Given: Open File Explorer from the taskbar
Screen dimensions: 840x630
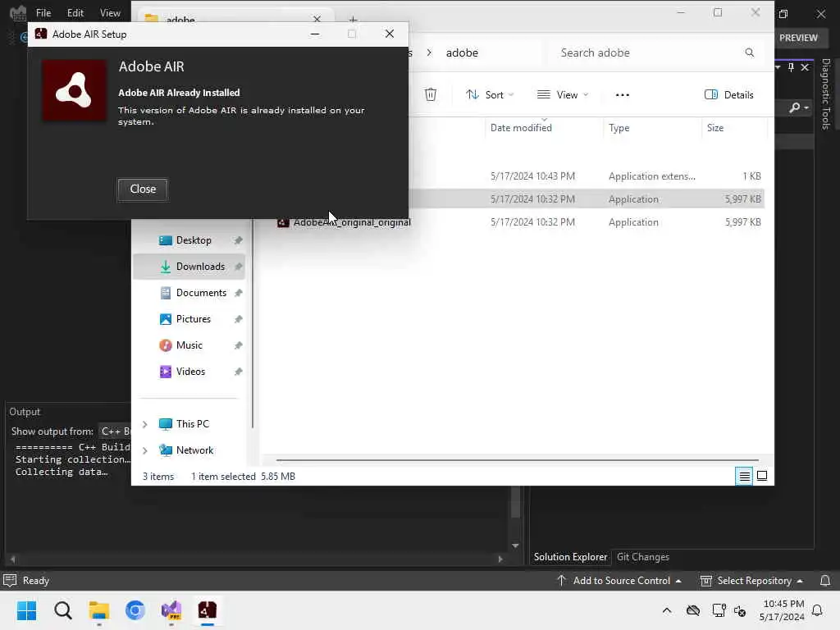Looking at the screenshot, I should click(99, 610).
